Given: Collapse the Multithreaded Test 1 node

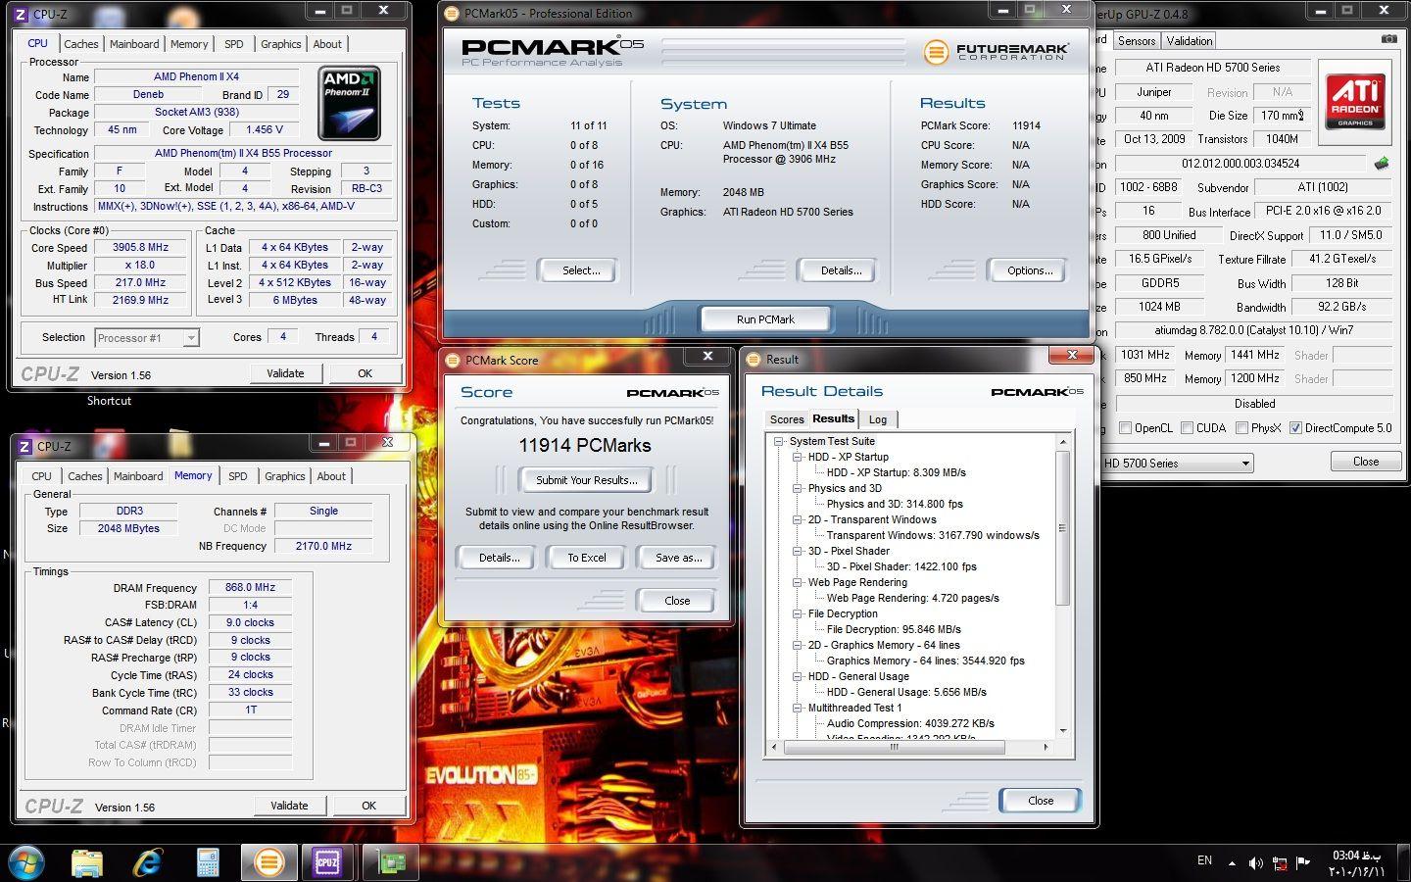Looking at the screenshot, I should click(798, 708).
